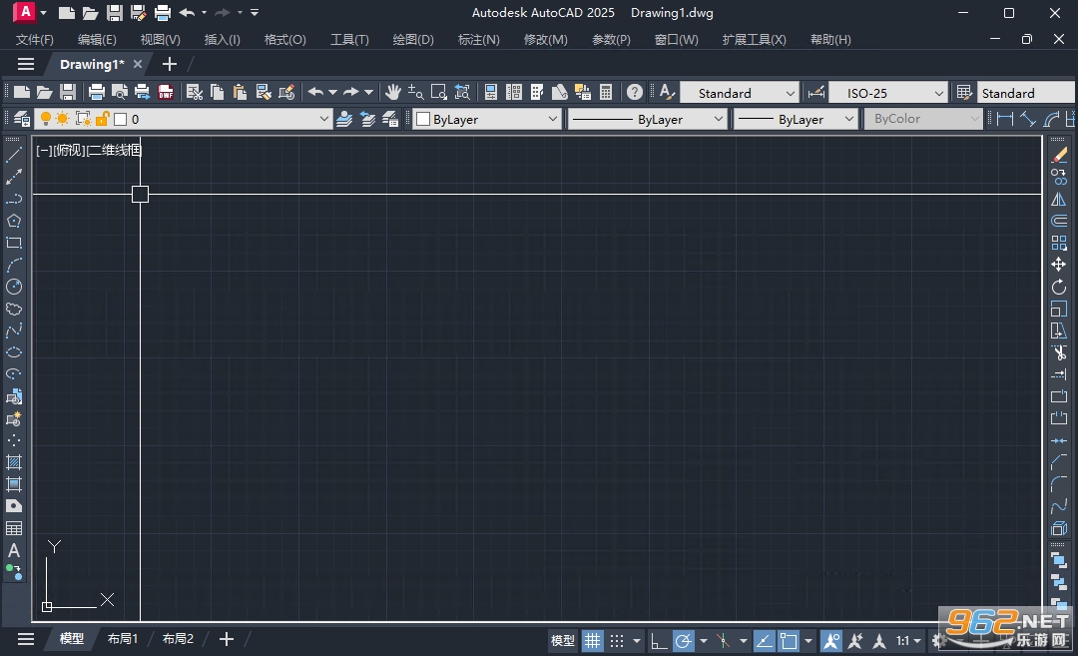Image resolution: width=1078 pixels, height=656 pixels.
Task: Open the ByLayer linetype dropdown
Action: coord(718,119)
